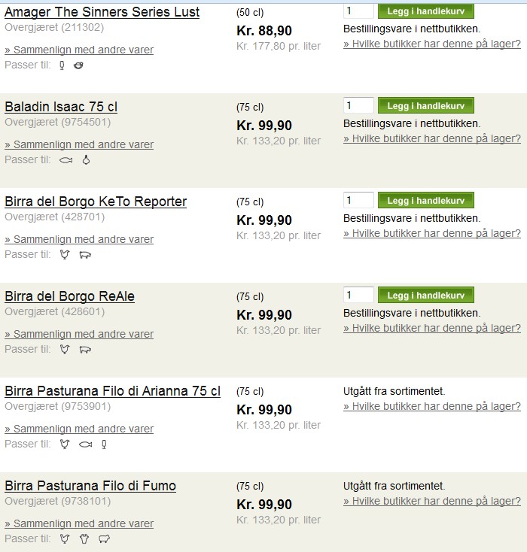
Task: Compare Baladin Isaac with other products
Action: (79, 144)
